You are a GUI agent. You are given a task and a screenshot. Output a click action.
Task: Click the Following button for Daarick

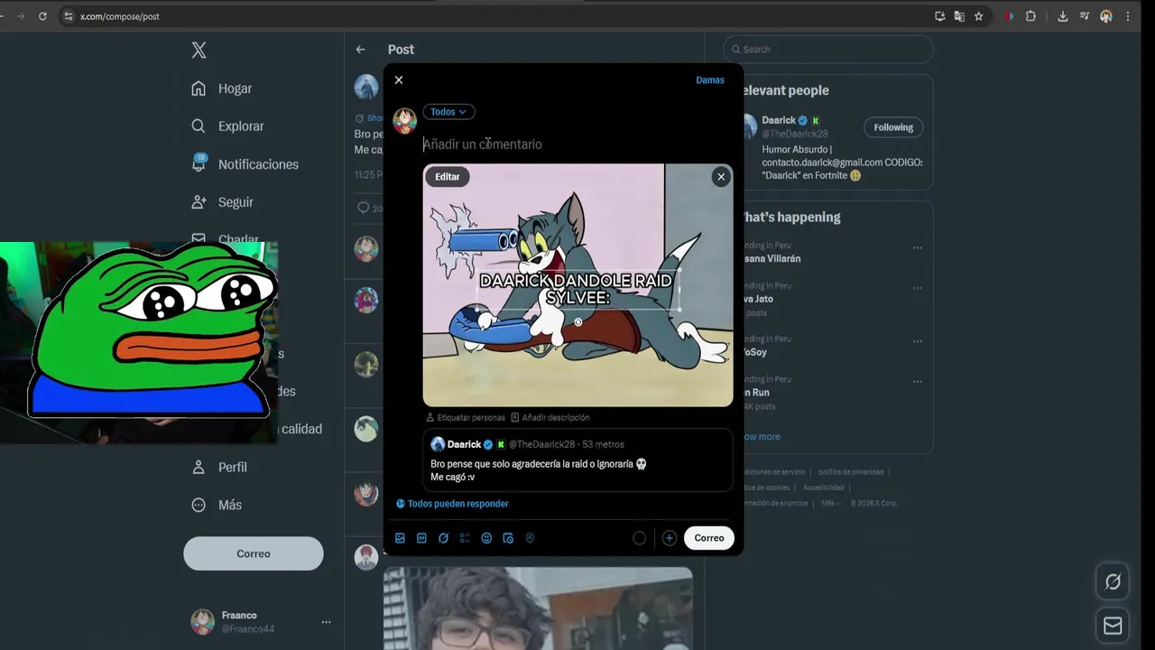tap(893, 127)
